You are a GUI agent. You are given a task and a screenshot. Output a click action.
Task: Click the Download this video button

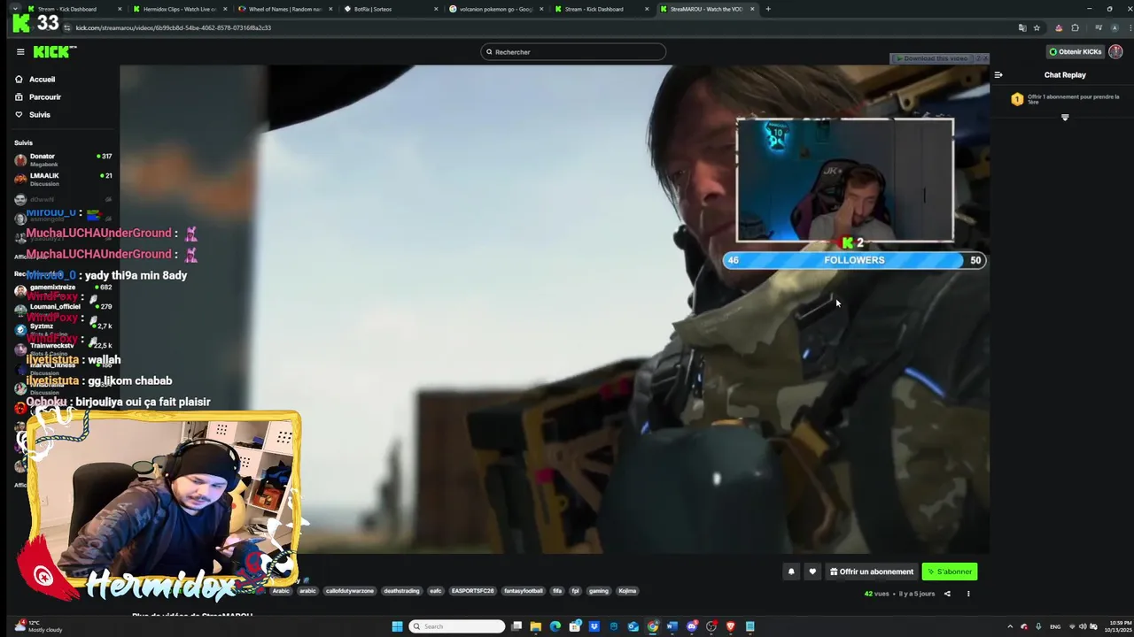934,58
